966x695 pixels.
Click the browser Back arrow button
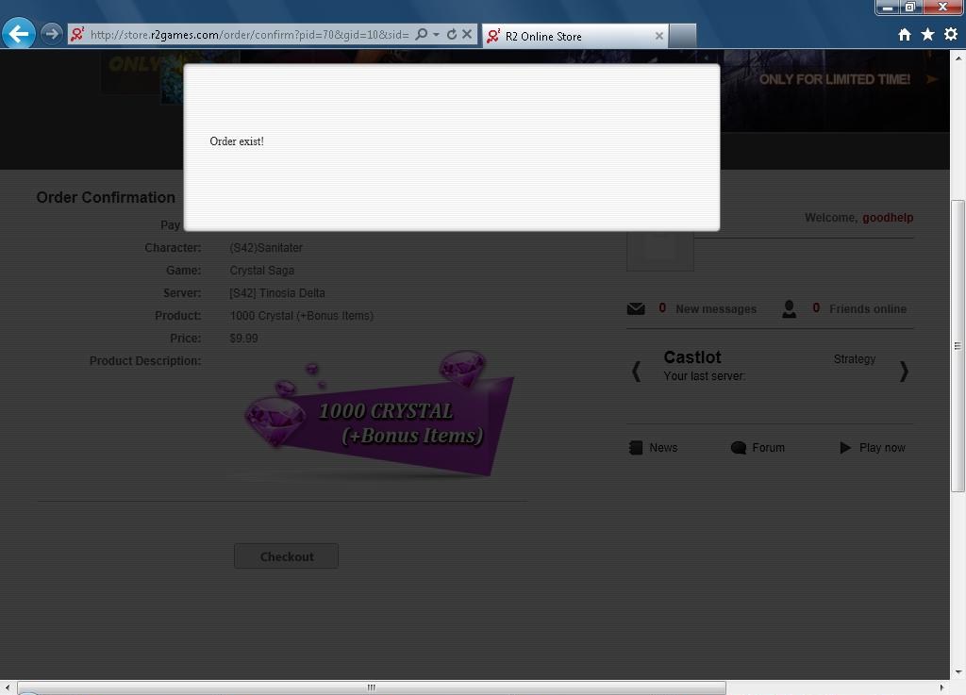(19, 34)
